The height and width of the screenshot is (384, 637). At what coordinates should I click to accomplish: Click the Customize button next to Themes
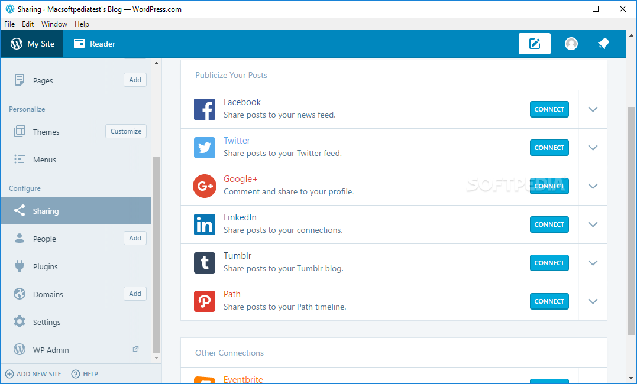tap(126, 131)
